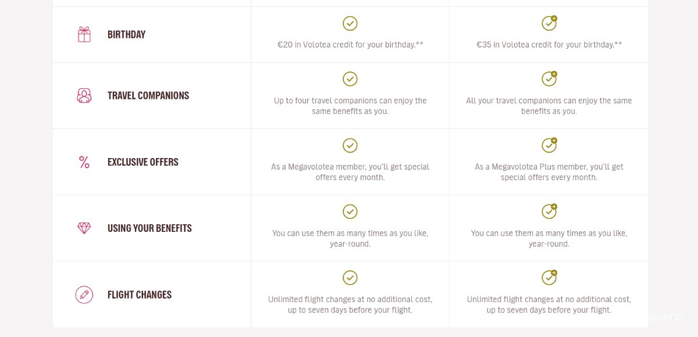Click checkmark above Megavolotea member special offers
This screenshot has width=698, height=337.
click(x=350, y=145)
